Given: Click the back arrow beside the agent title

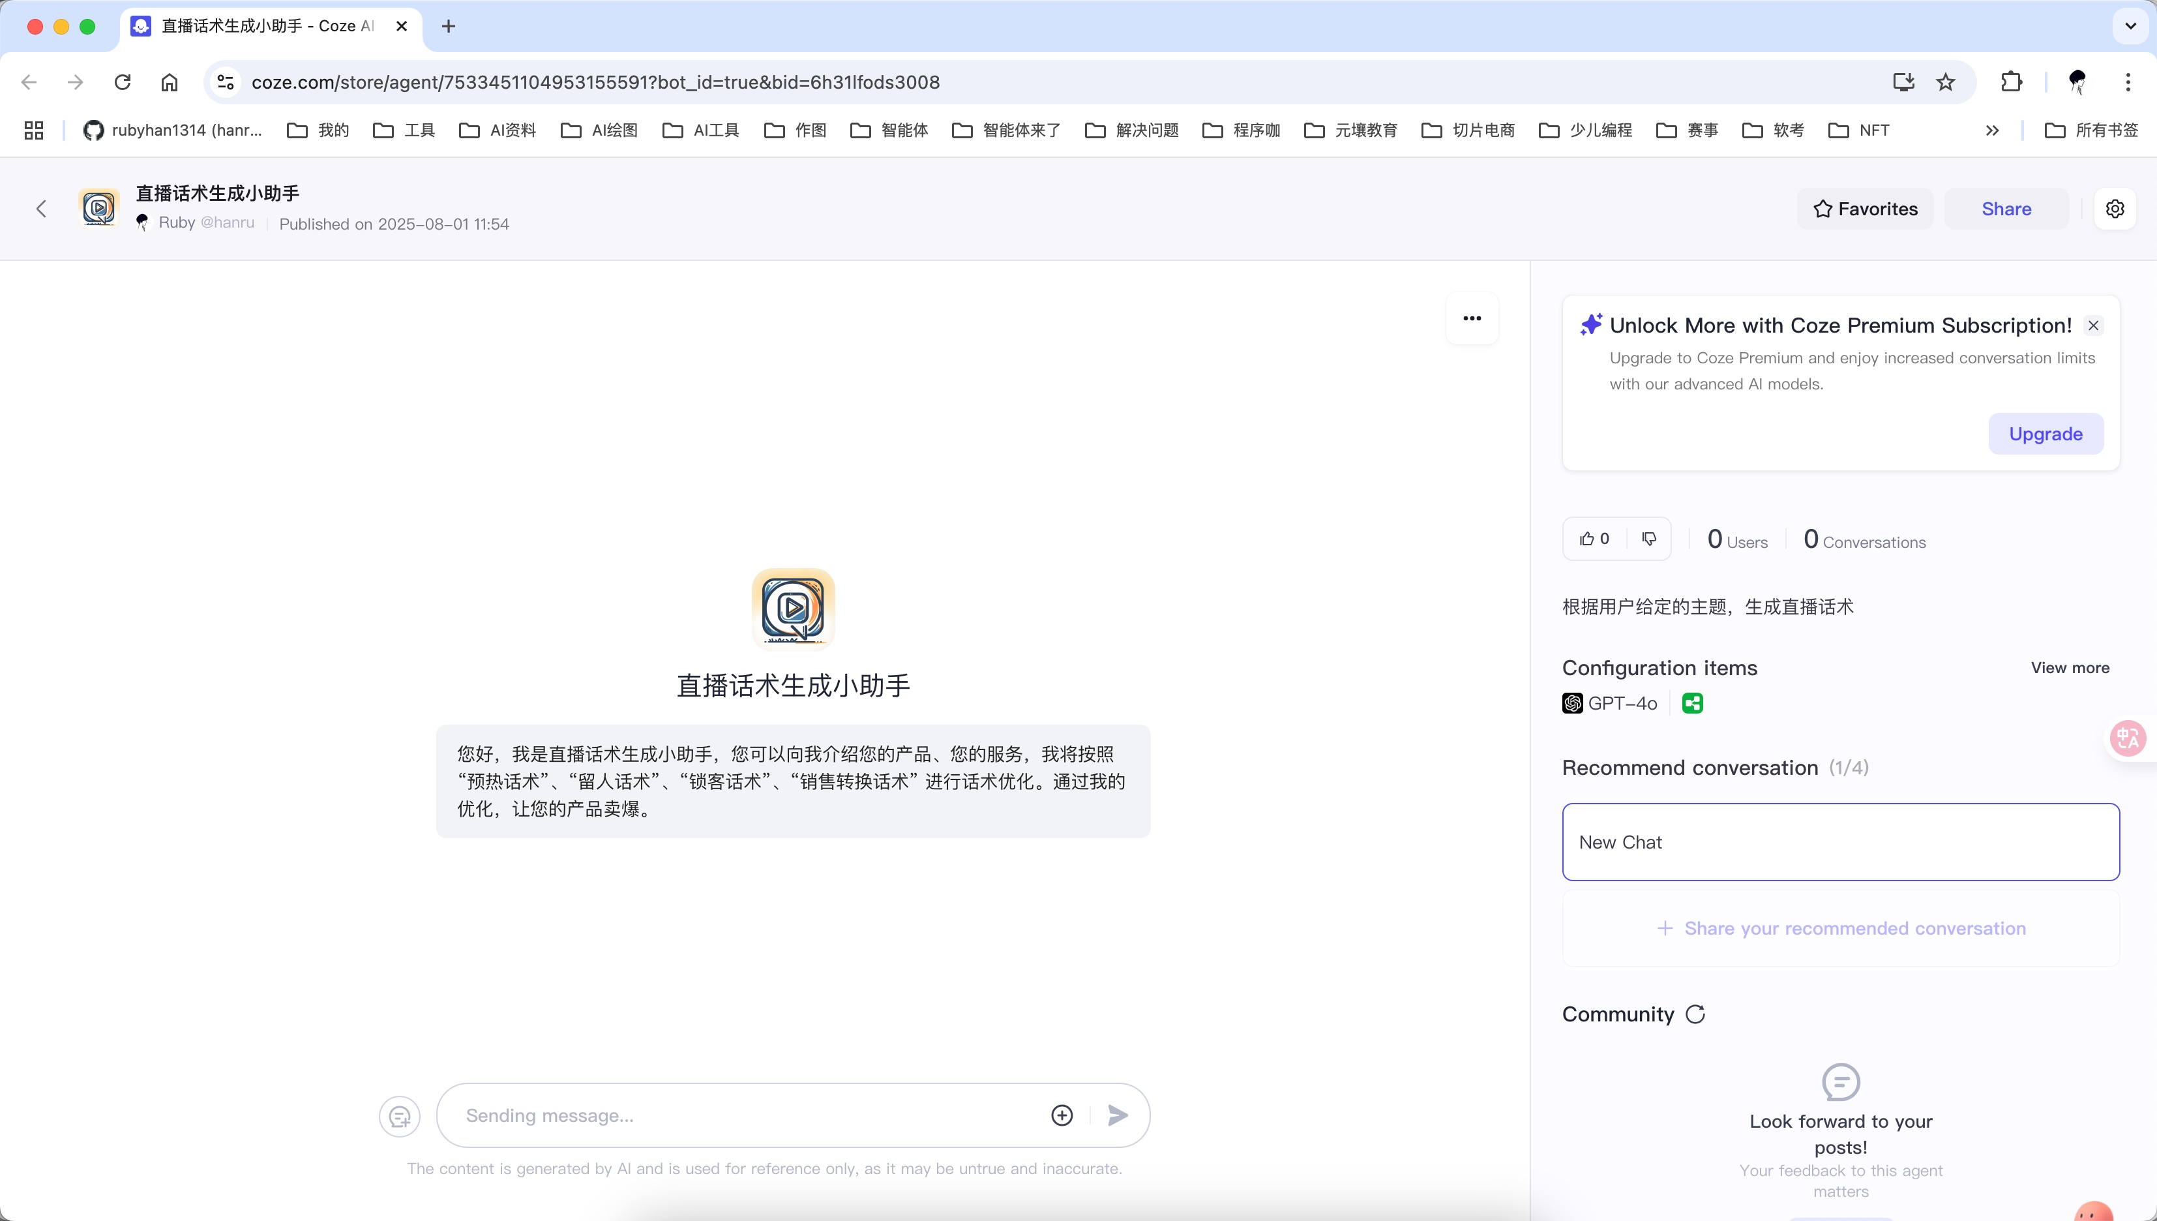Looking at the screenshot, I should 40,208.
